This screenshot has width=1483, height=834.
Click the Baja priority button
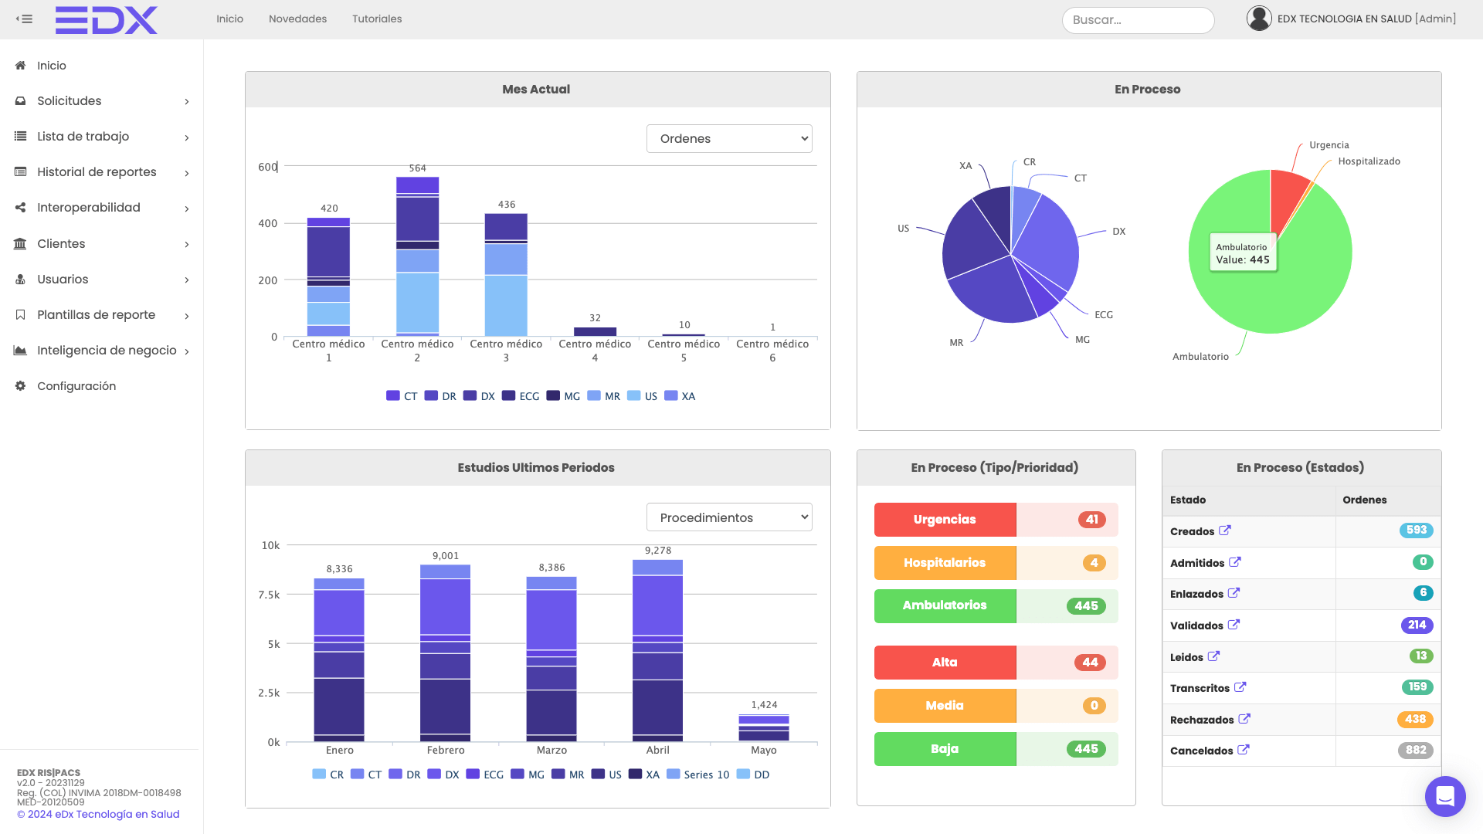pos(945,749)
